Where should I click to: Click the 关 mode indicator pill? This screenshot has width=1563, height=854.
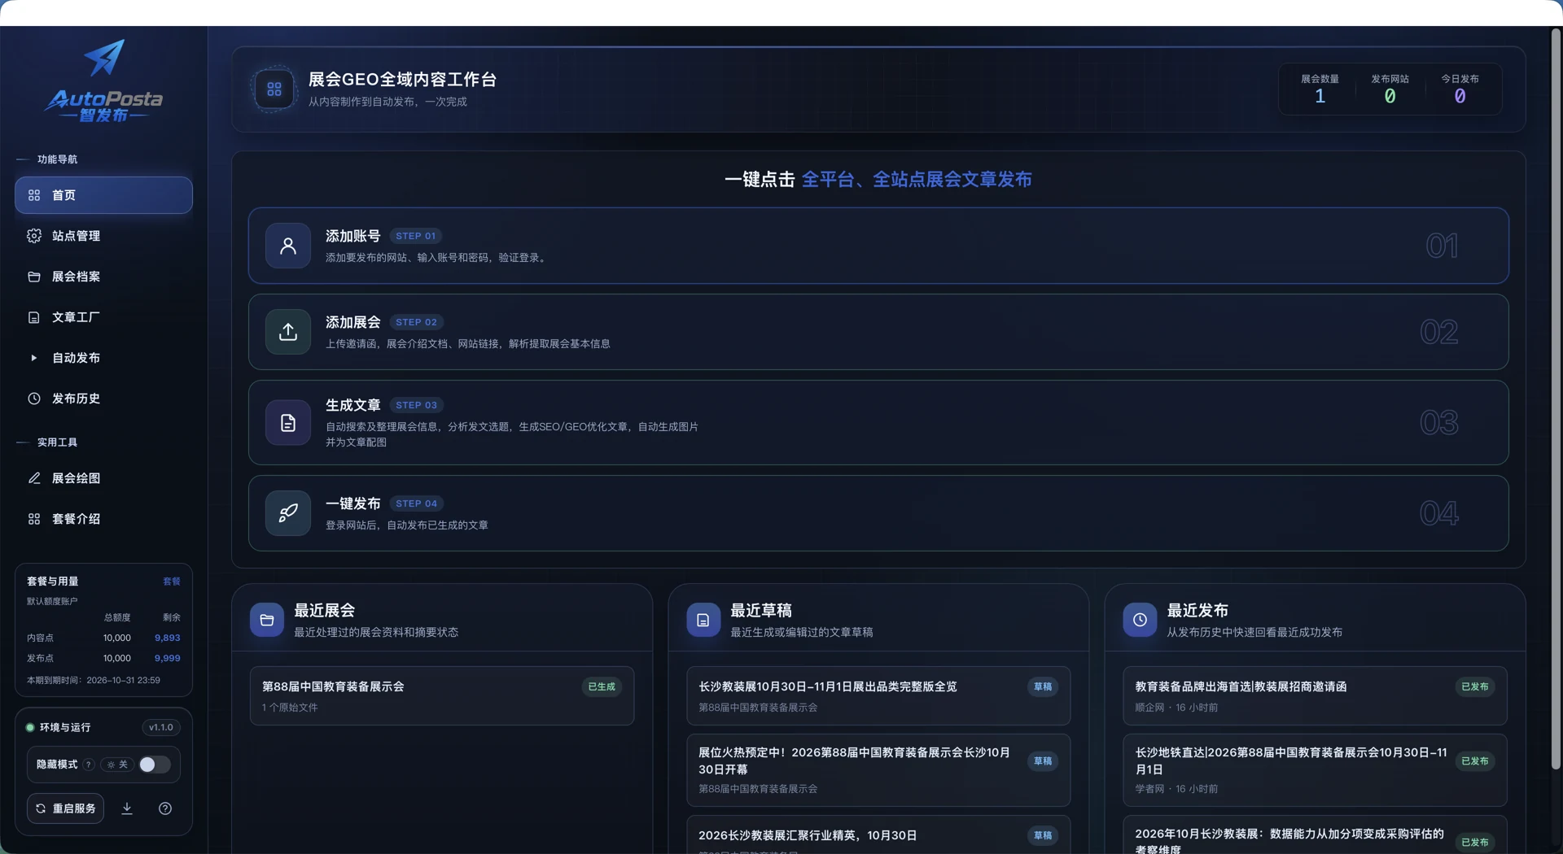pyautogui.click(x=117, y=765)
